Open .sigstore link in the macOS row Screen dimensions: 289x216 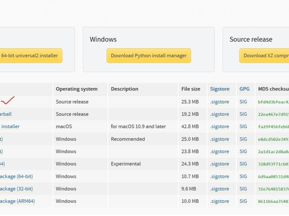click(220, 127)
